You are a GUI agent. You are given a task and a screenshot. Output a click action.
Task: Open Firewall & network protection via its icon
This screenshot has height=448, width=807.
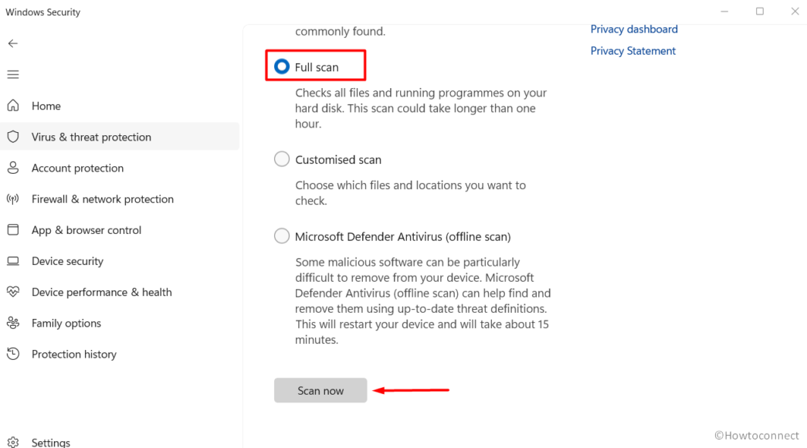12,199
